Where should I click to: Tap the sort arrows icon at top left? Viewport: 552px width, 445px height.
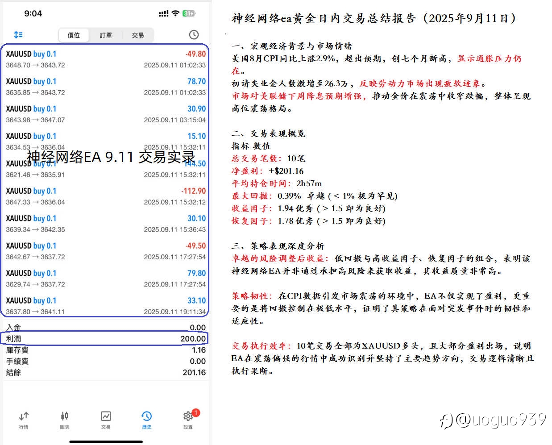[18, 34]
